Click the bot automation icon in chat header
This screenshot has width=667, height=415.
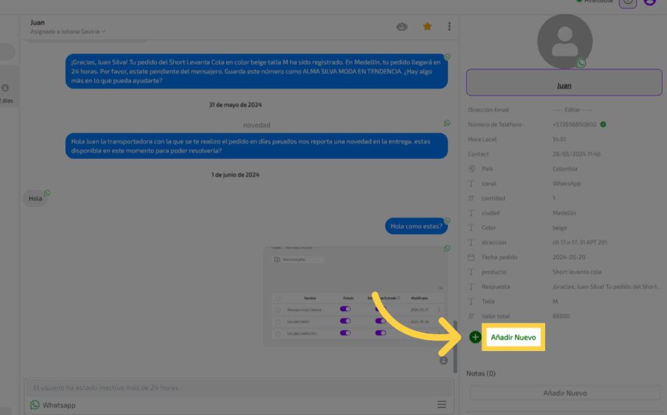tap(402, 27)
